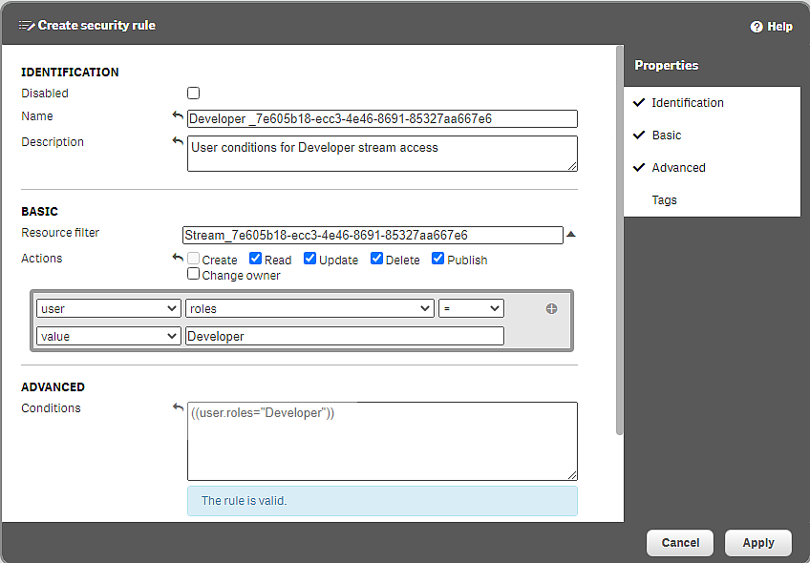Viewport: 810px width, 563px height.
Task: Apply the security rule
Action: pyautogui.click(x=758, y=542)
